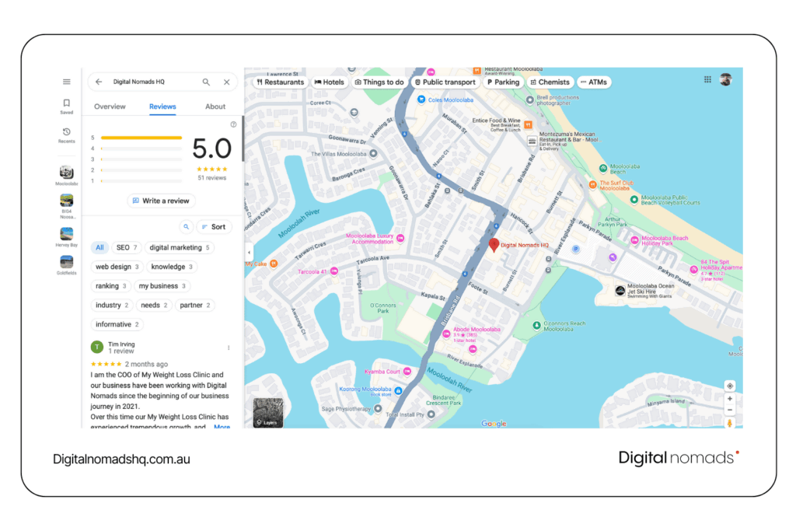Filter reviews by web design chip
Image resolution: width=796 pixels, height=531 pixels.
(117, 267)
